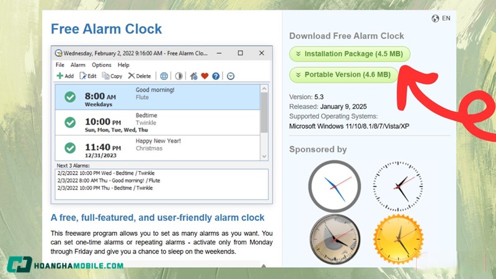The image size is (496, 279).
Task: Click the alarm list scrollbar up arrow
Action: coord(265,89)
